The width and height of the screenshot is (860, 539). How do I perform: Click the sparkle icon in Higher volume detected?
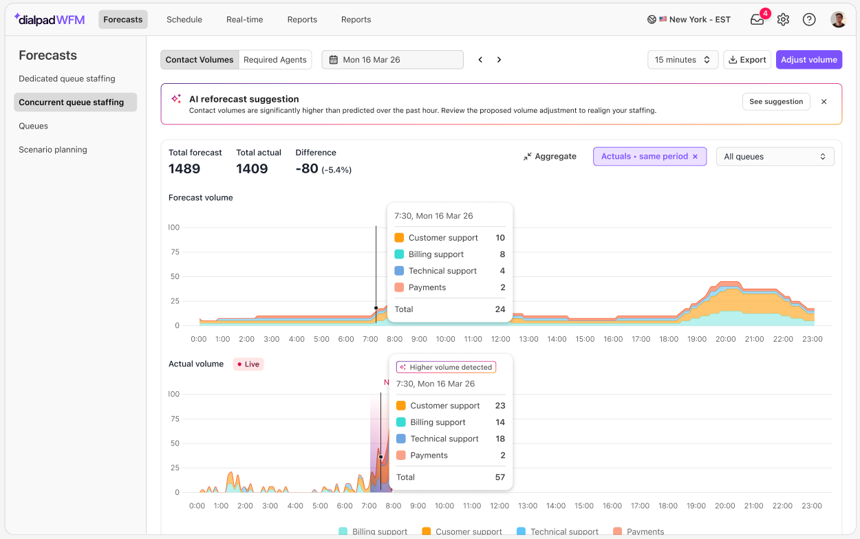tap(402, 367)
